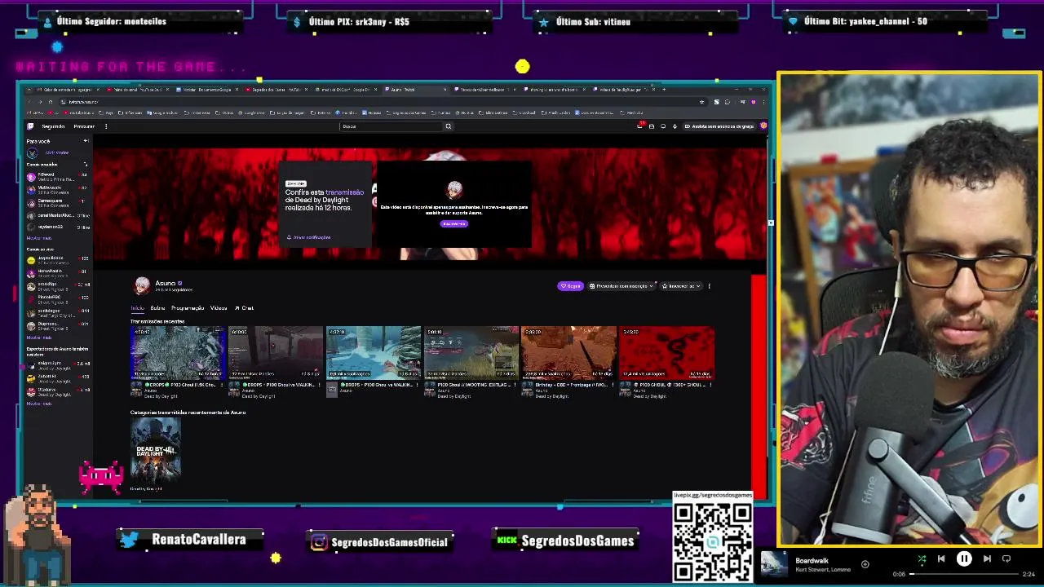Click the turn on notifications link

309,237
